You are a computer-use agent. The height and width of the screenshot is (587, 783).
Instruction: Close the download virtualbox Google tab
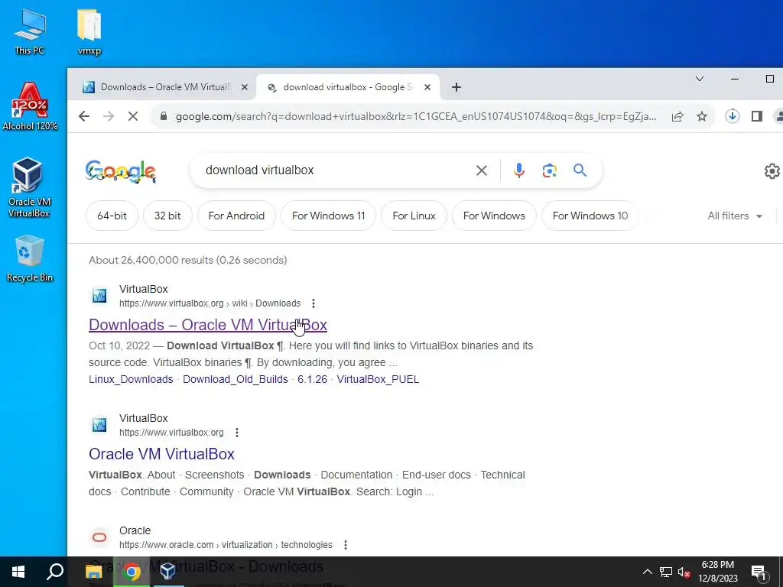427,87
